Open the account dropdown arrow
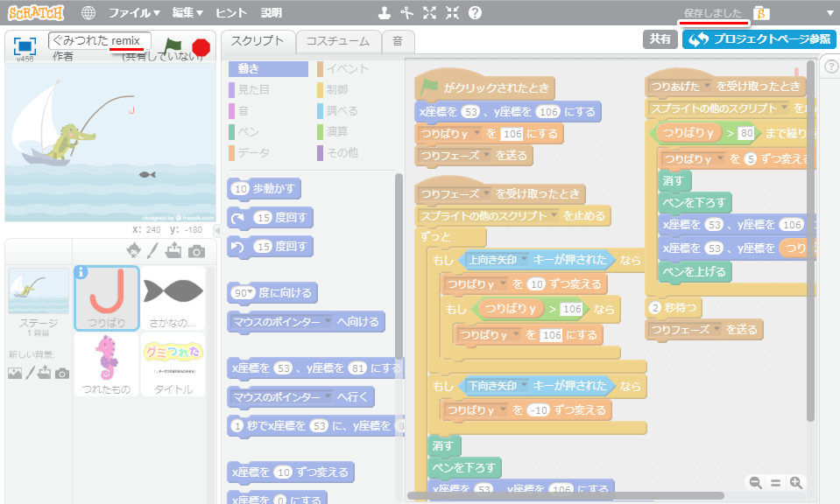Viewport: 840px width, 504px height. click(829, 13)
